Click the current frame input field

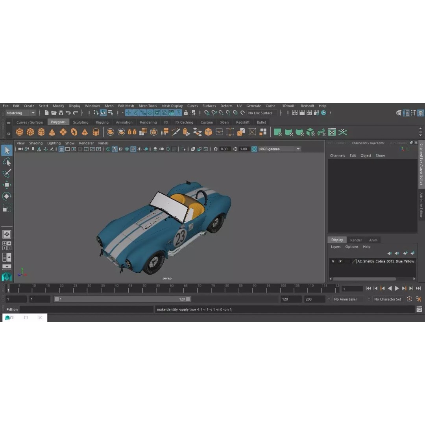(x=352, y=289)
